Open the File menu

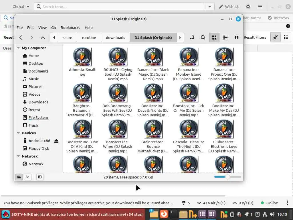[x=20, y=28]
